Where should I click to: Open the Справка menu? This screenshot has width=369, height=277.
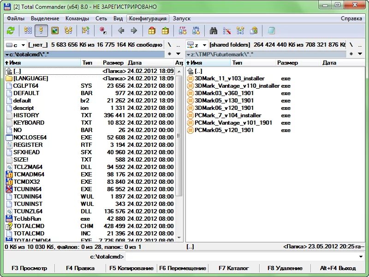pos(351,18)
